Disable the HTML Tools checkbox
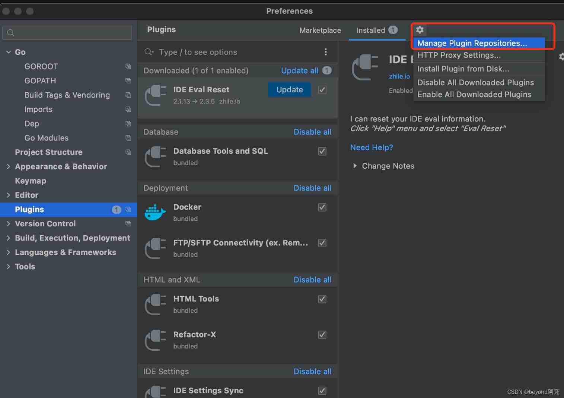Viewport: 564px width, 398px height. [322, 299]
